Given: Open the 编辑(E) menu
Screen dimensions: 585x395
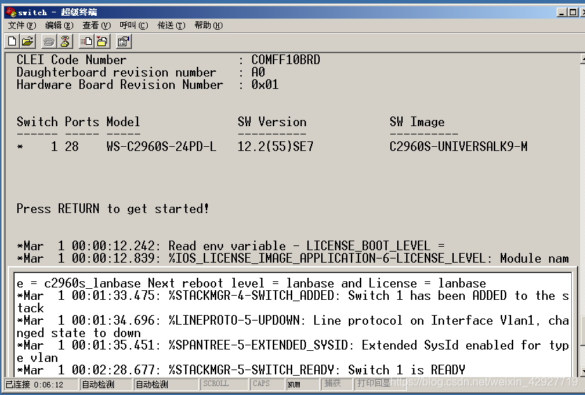Looking at the screenshot, I should tap(59, 26).
